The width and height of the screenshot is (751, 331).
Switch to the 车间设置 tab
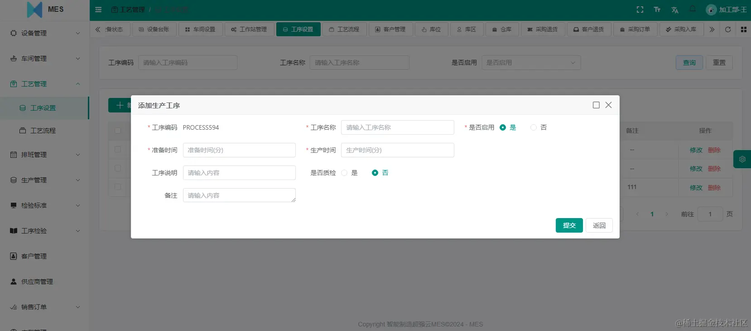200,29
